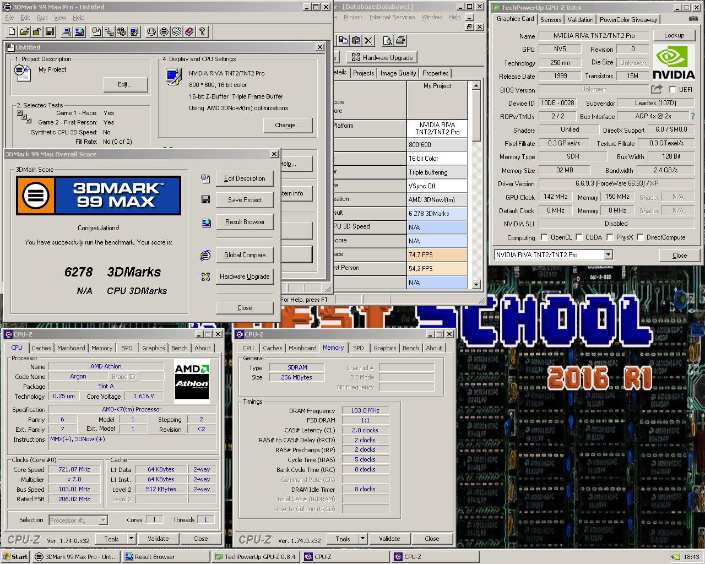Screen dimensions: 705x564
Task: Click the AMD Athlon logo in CPU-Z
Action: click(192, 381)
